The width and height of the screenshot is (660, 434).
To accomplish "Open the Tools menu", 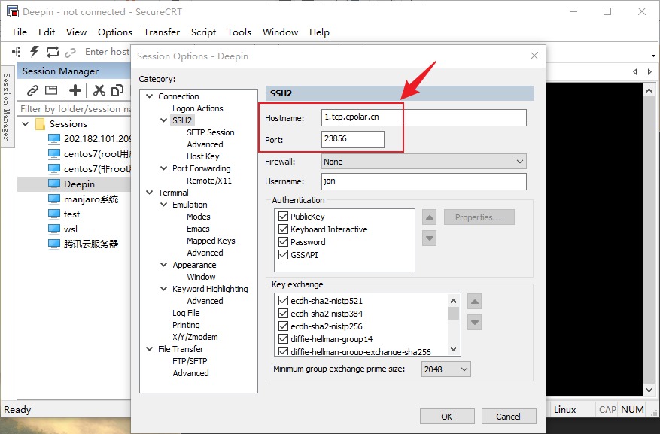I will (239, 32).
